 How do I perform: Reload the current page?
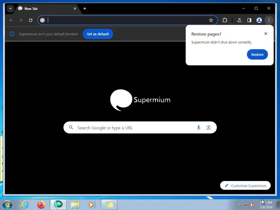[31, 20]
